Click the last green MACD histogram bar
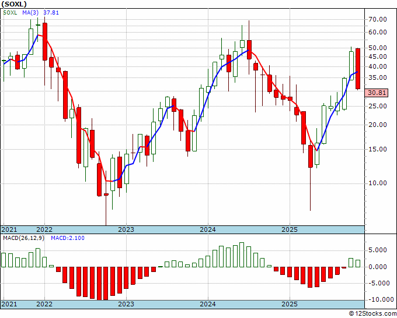This screenshot has width=397, height=318. pyautogui.click(x=358, y=263)
